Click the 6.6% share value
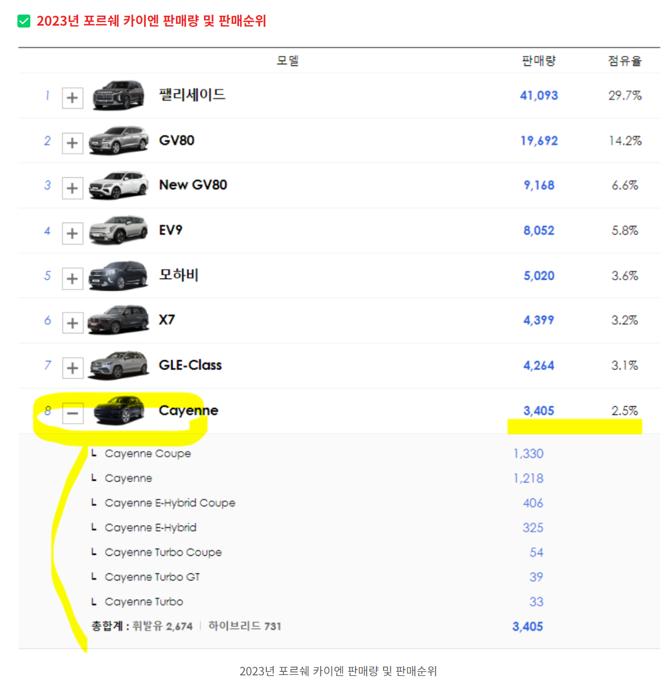The height and width of the screenshot is (687, 661). [625, 185]
